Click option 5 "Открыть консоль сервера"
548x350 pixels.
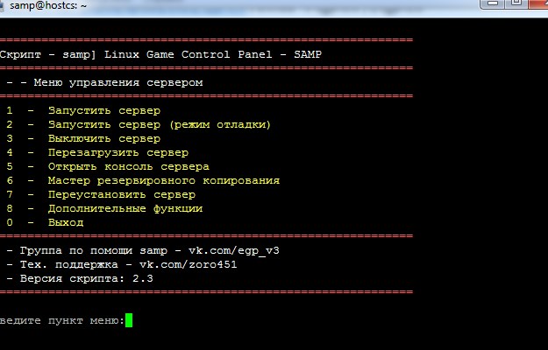[x=128, y=166]
